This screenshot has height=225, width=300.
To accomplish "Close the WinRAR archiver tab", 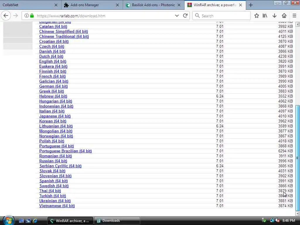I will pyautogui.click(x=241, y=5).
